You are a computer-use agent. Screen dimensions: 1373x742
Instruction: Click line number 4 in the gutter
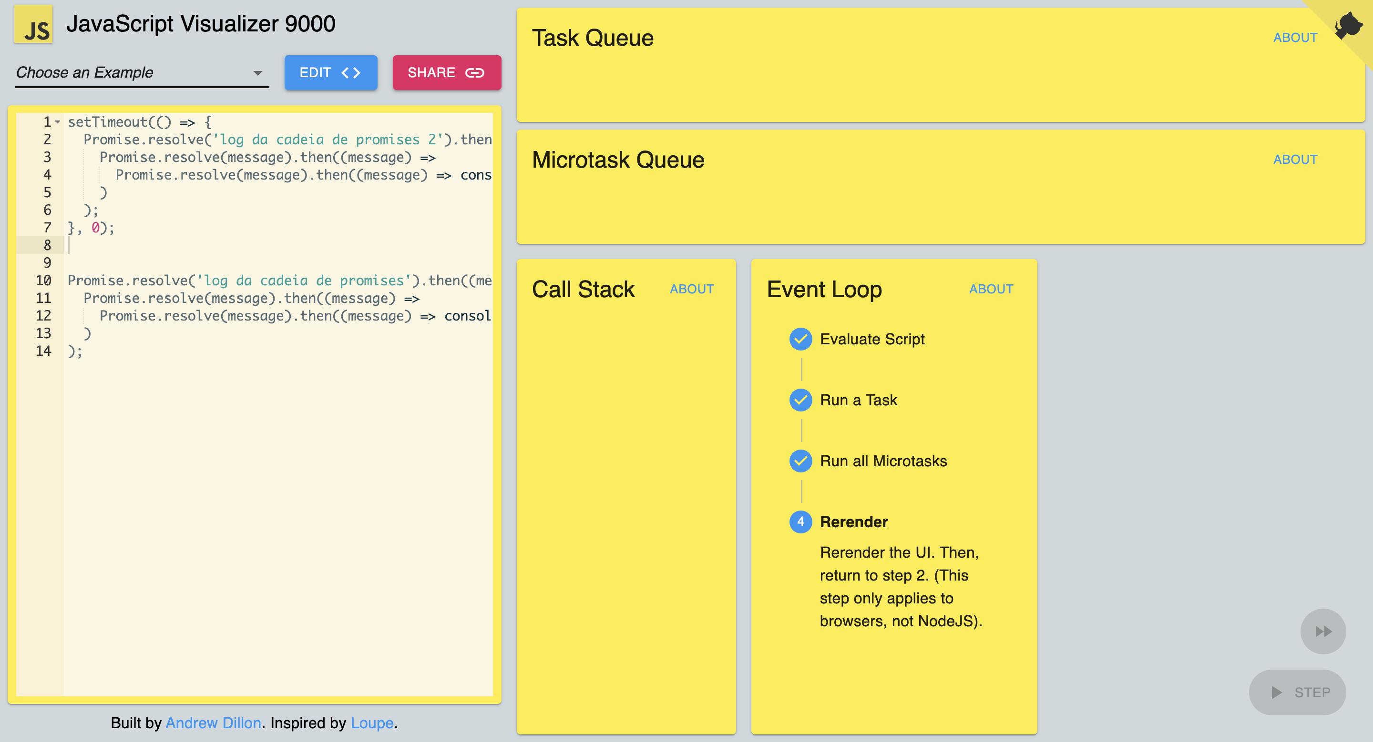pyautogui.click(x=48, y=175)
